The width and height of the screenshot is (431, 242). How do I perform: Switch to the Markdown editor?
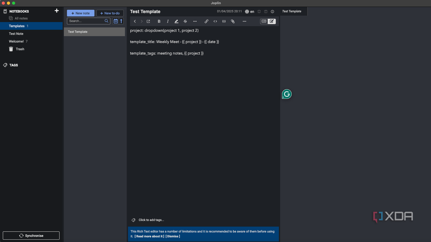click(264, 21)
